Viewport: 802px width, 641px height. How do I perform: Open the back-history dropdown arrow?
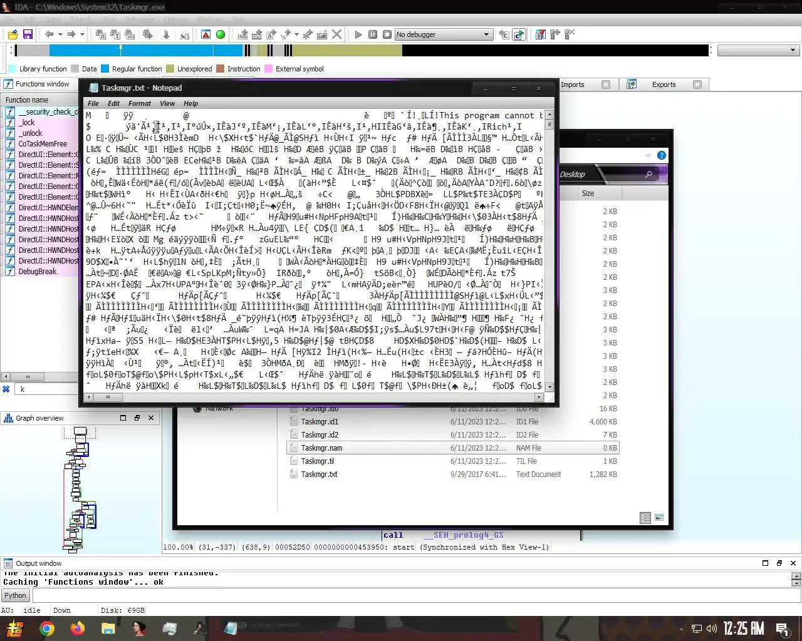point(60,34)
